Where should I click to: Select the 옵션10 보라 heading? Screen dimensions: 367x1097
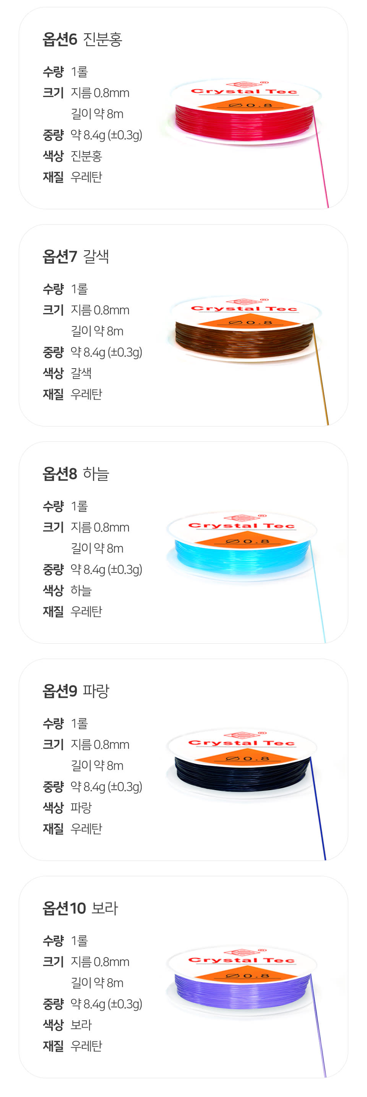point(80,908)
